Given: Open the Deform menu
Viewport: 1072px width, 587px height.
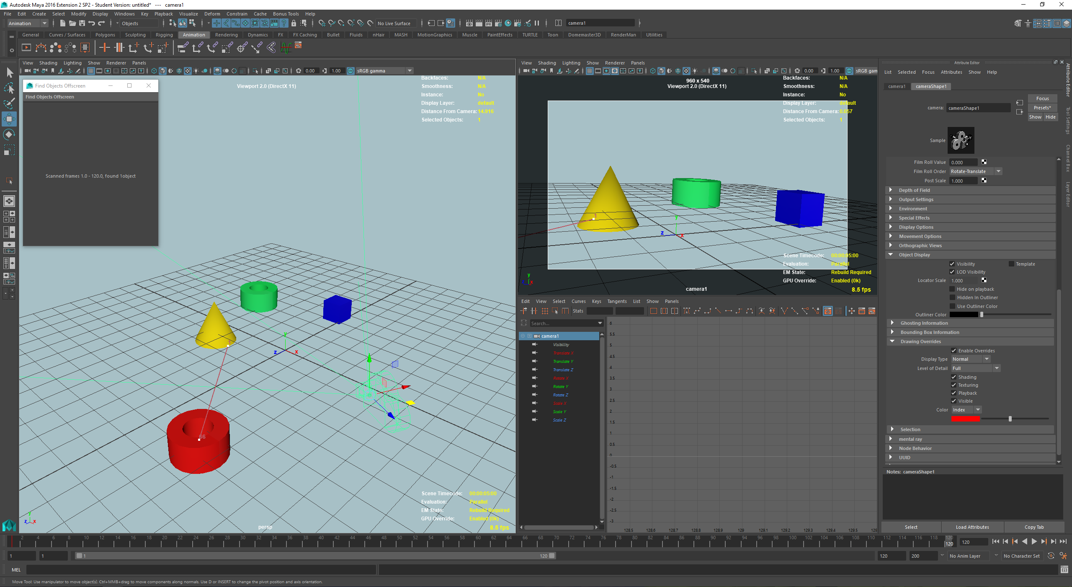Looking at the screenshot, I should click(212, 14).
